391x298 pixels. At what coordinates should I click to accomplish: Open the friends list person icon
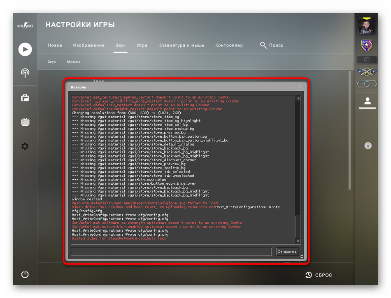(368, 101)
